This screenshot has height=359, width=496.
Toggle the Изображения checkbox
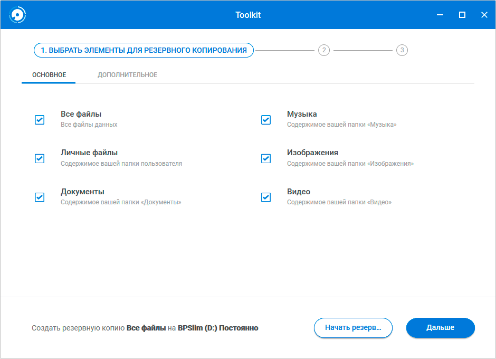[266, 158]
